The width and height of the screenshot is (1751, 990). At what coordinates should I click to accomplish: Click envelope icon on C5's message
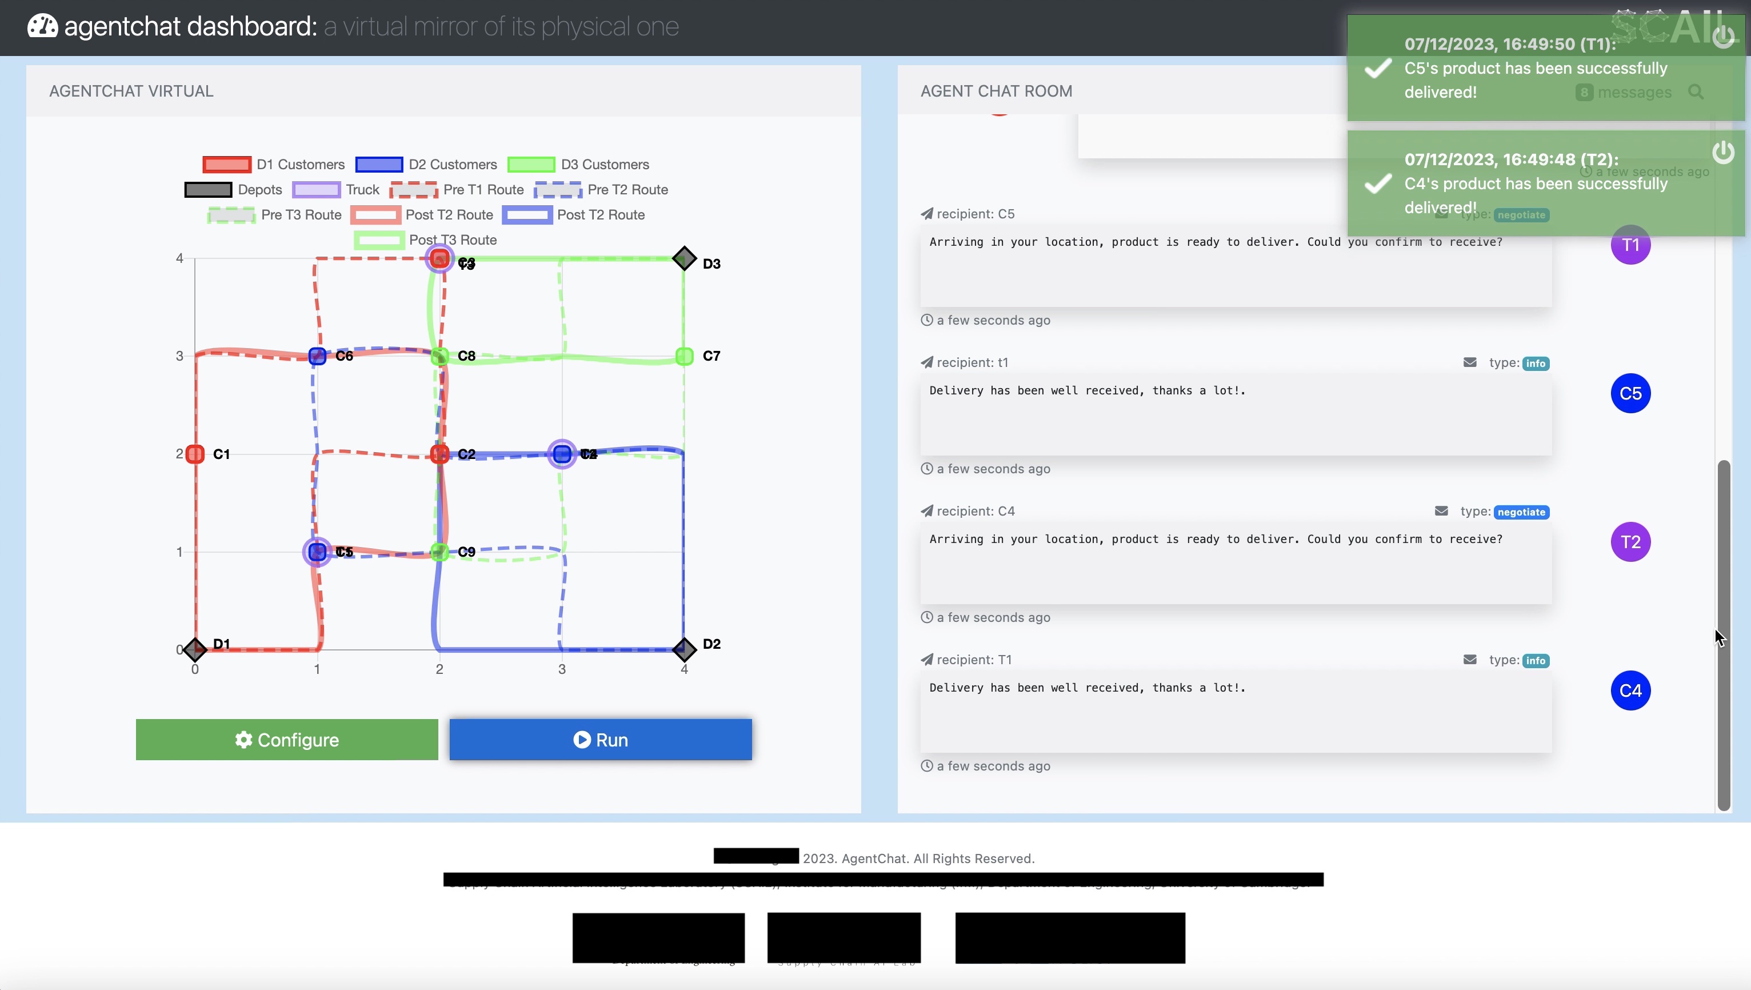coord(1470,362)
